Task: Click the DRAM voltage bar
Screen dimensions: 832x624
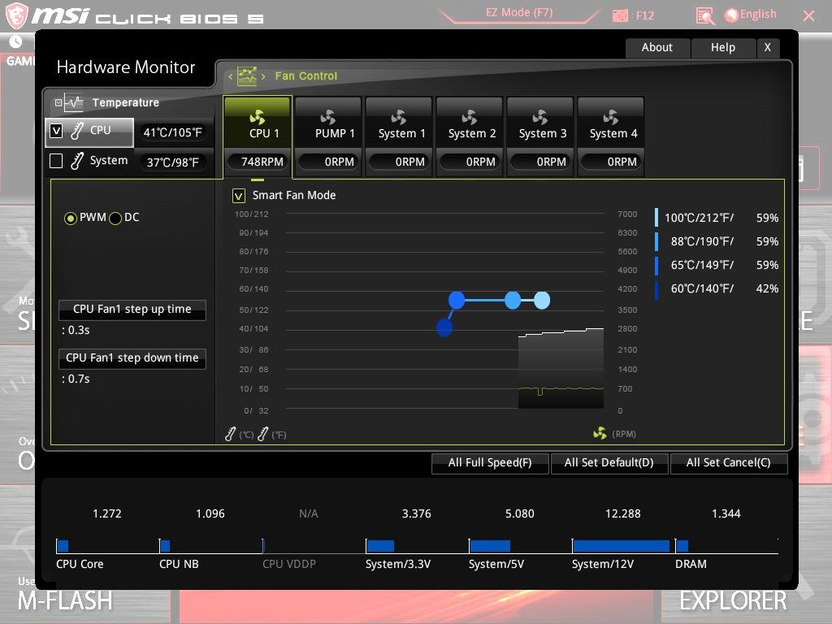Action: click(682, 546)
